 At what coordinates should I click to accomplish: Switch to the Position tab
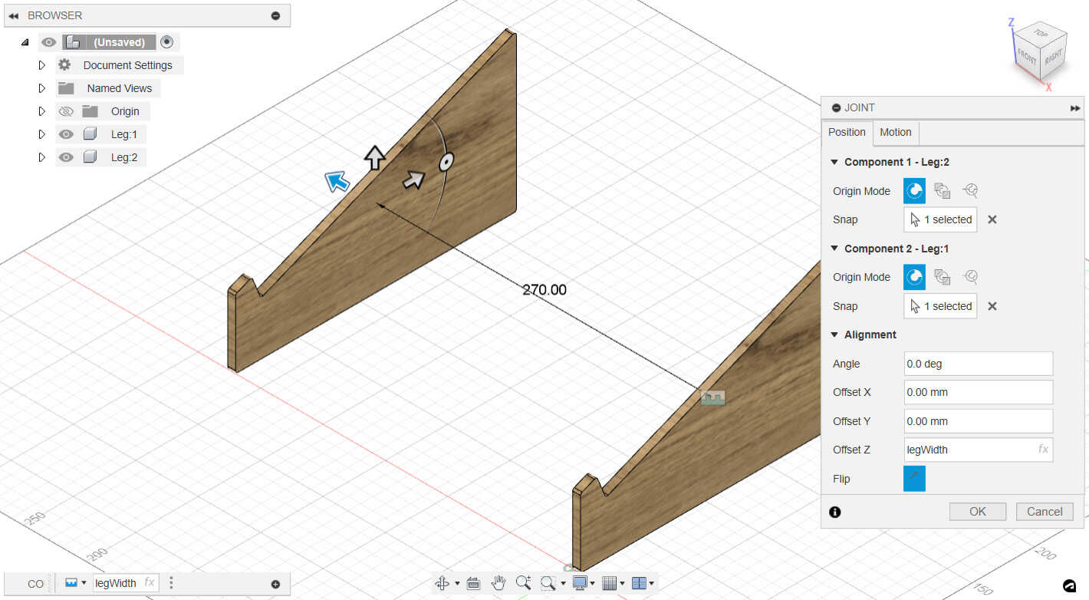[847, 132]
